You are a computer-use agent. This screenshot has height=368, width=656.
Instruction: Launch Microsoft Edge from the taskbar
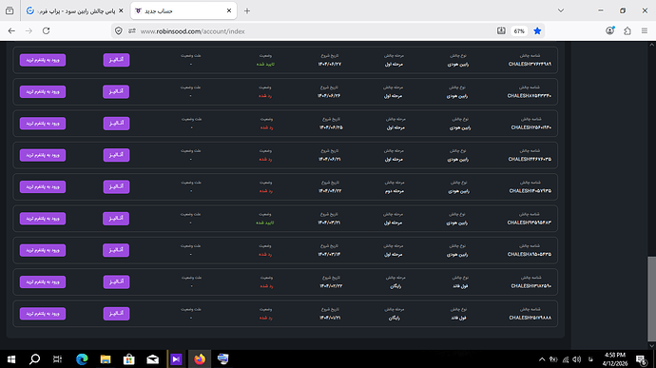coord(82,359)
